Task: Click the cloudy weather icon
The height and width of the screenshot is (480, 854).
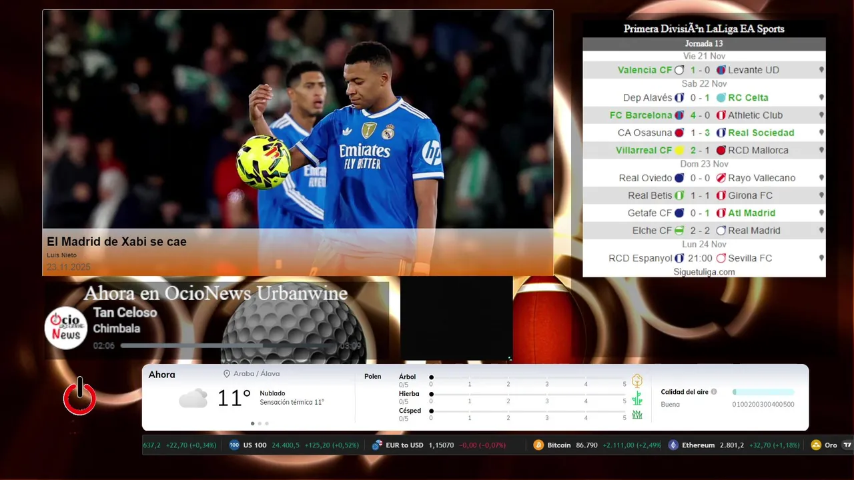Action: (193, 399)
